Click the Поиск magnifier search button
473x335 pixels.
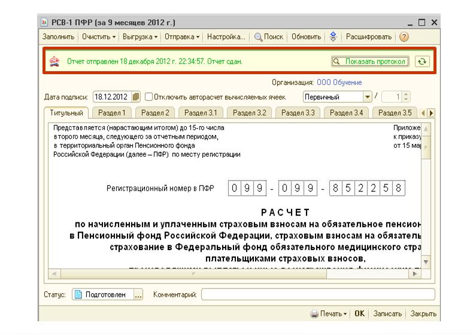tap(269, 37)
